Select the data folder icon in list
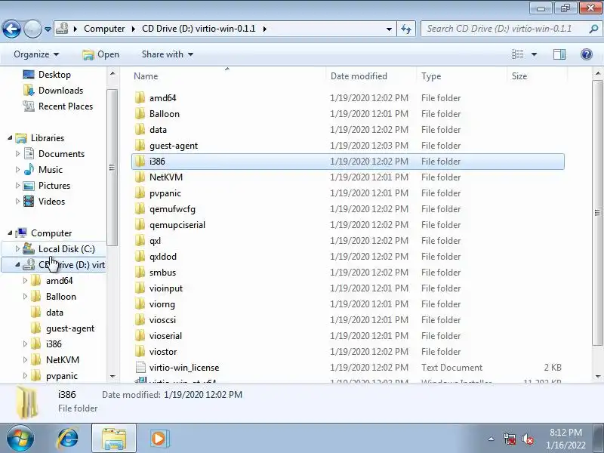Screen dimensions: 604x453 click(x=140, y=129)
